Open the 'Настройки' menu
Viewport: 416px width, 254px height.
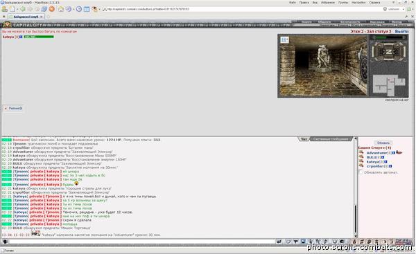[358, 2]
